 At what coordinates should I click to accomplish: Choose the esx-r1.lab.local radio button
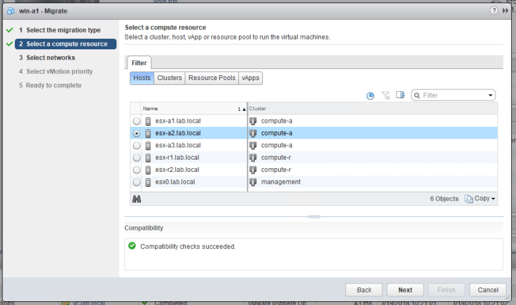[x=136, y=158]
